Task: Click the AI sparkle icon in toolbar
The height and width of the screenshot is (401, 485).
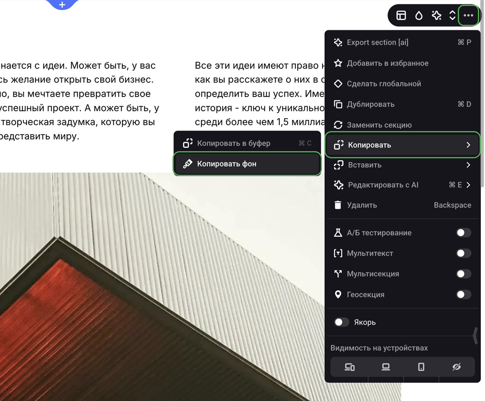Action: click(436, 15)
